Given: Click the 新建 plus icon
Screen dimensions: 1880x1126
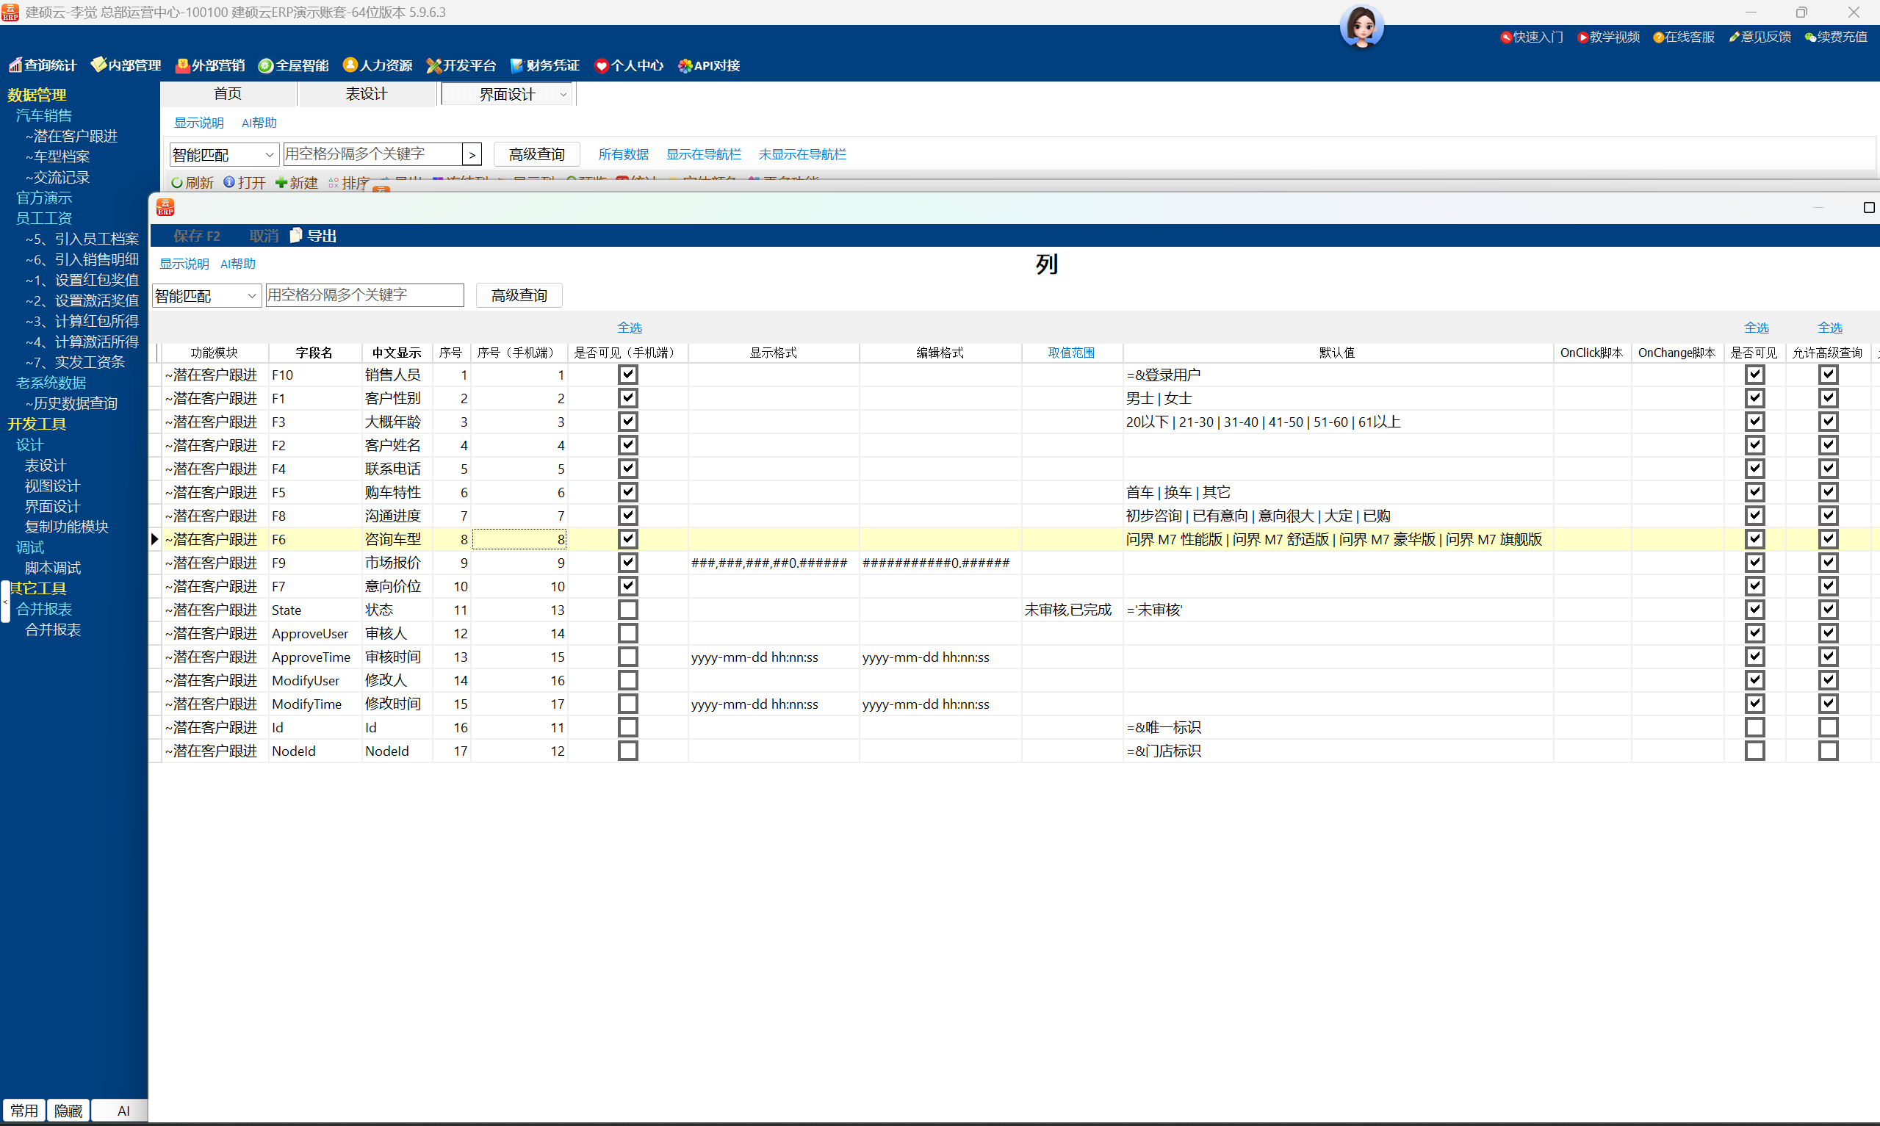Looking at the screenshot, I should 281,182.
